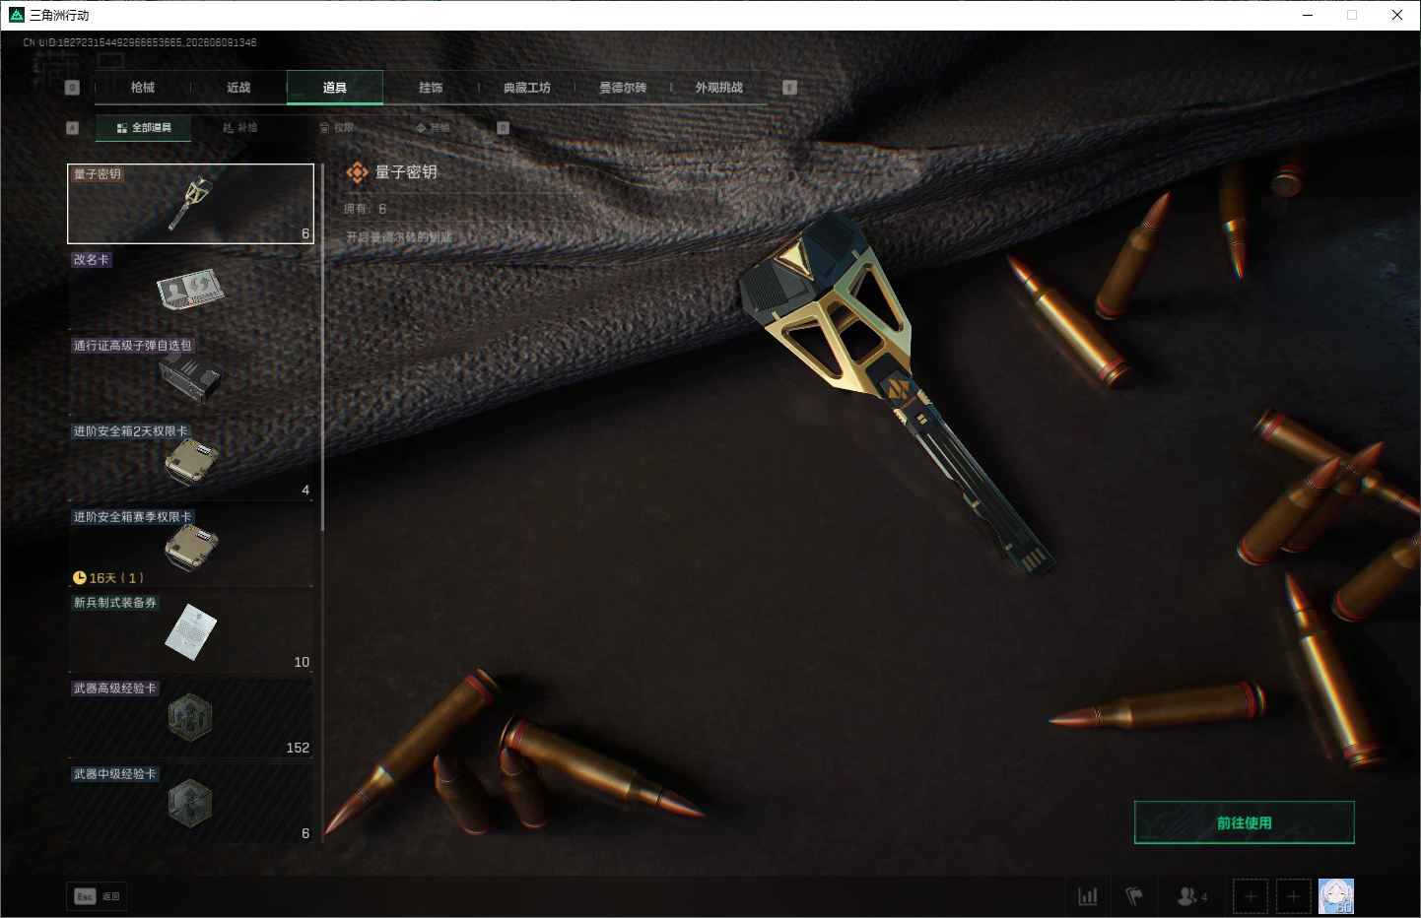Select the 改名卡 item in list
Viewport: 1421px width, 918px height.
(x=190, y=290)
